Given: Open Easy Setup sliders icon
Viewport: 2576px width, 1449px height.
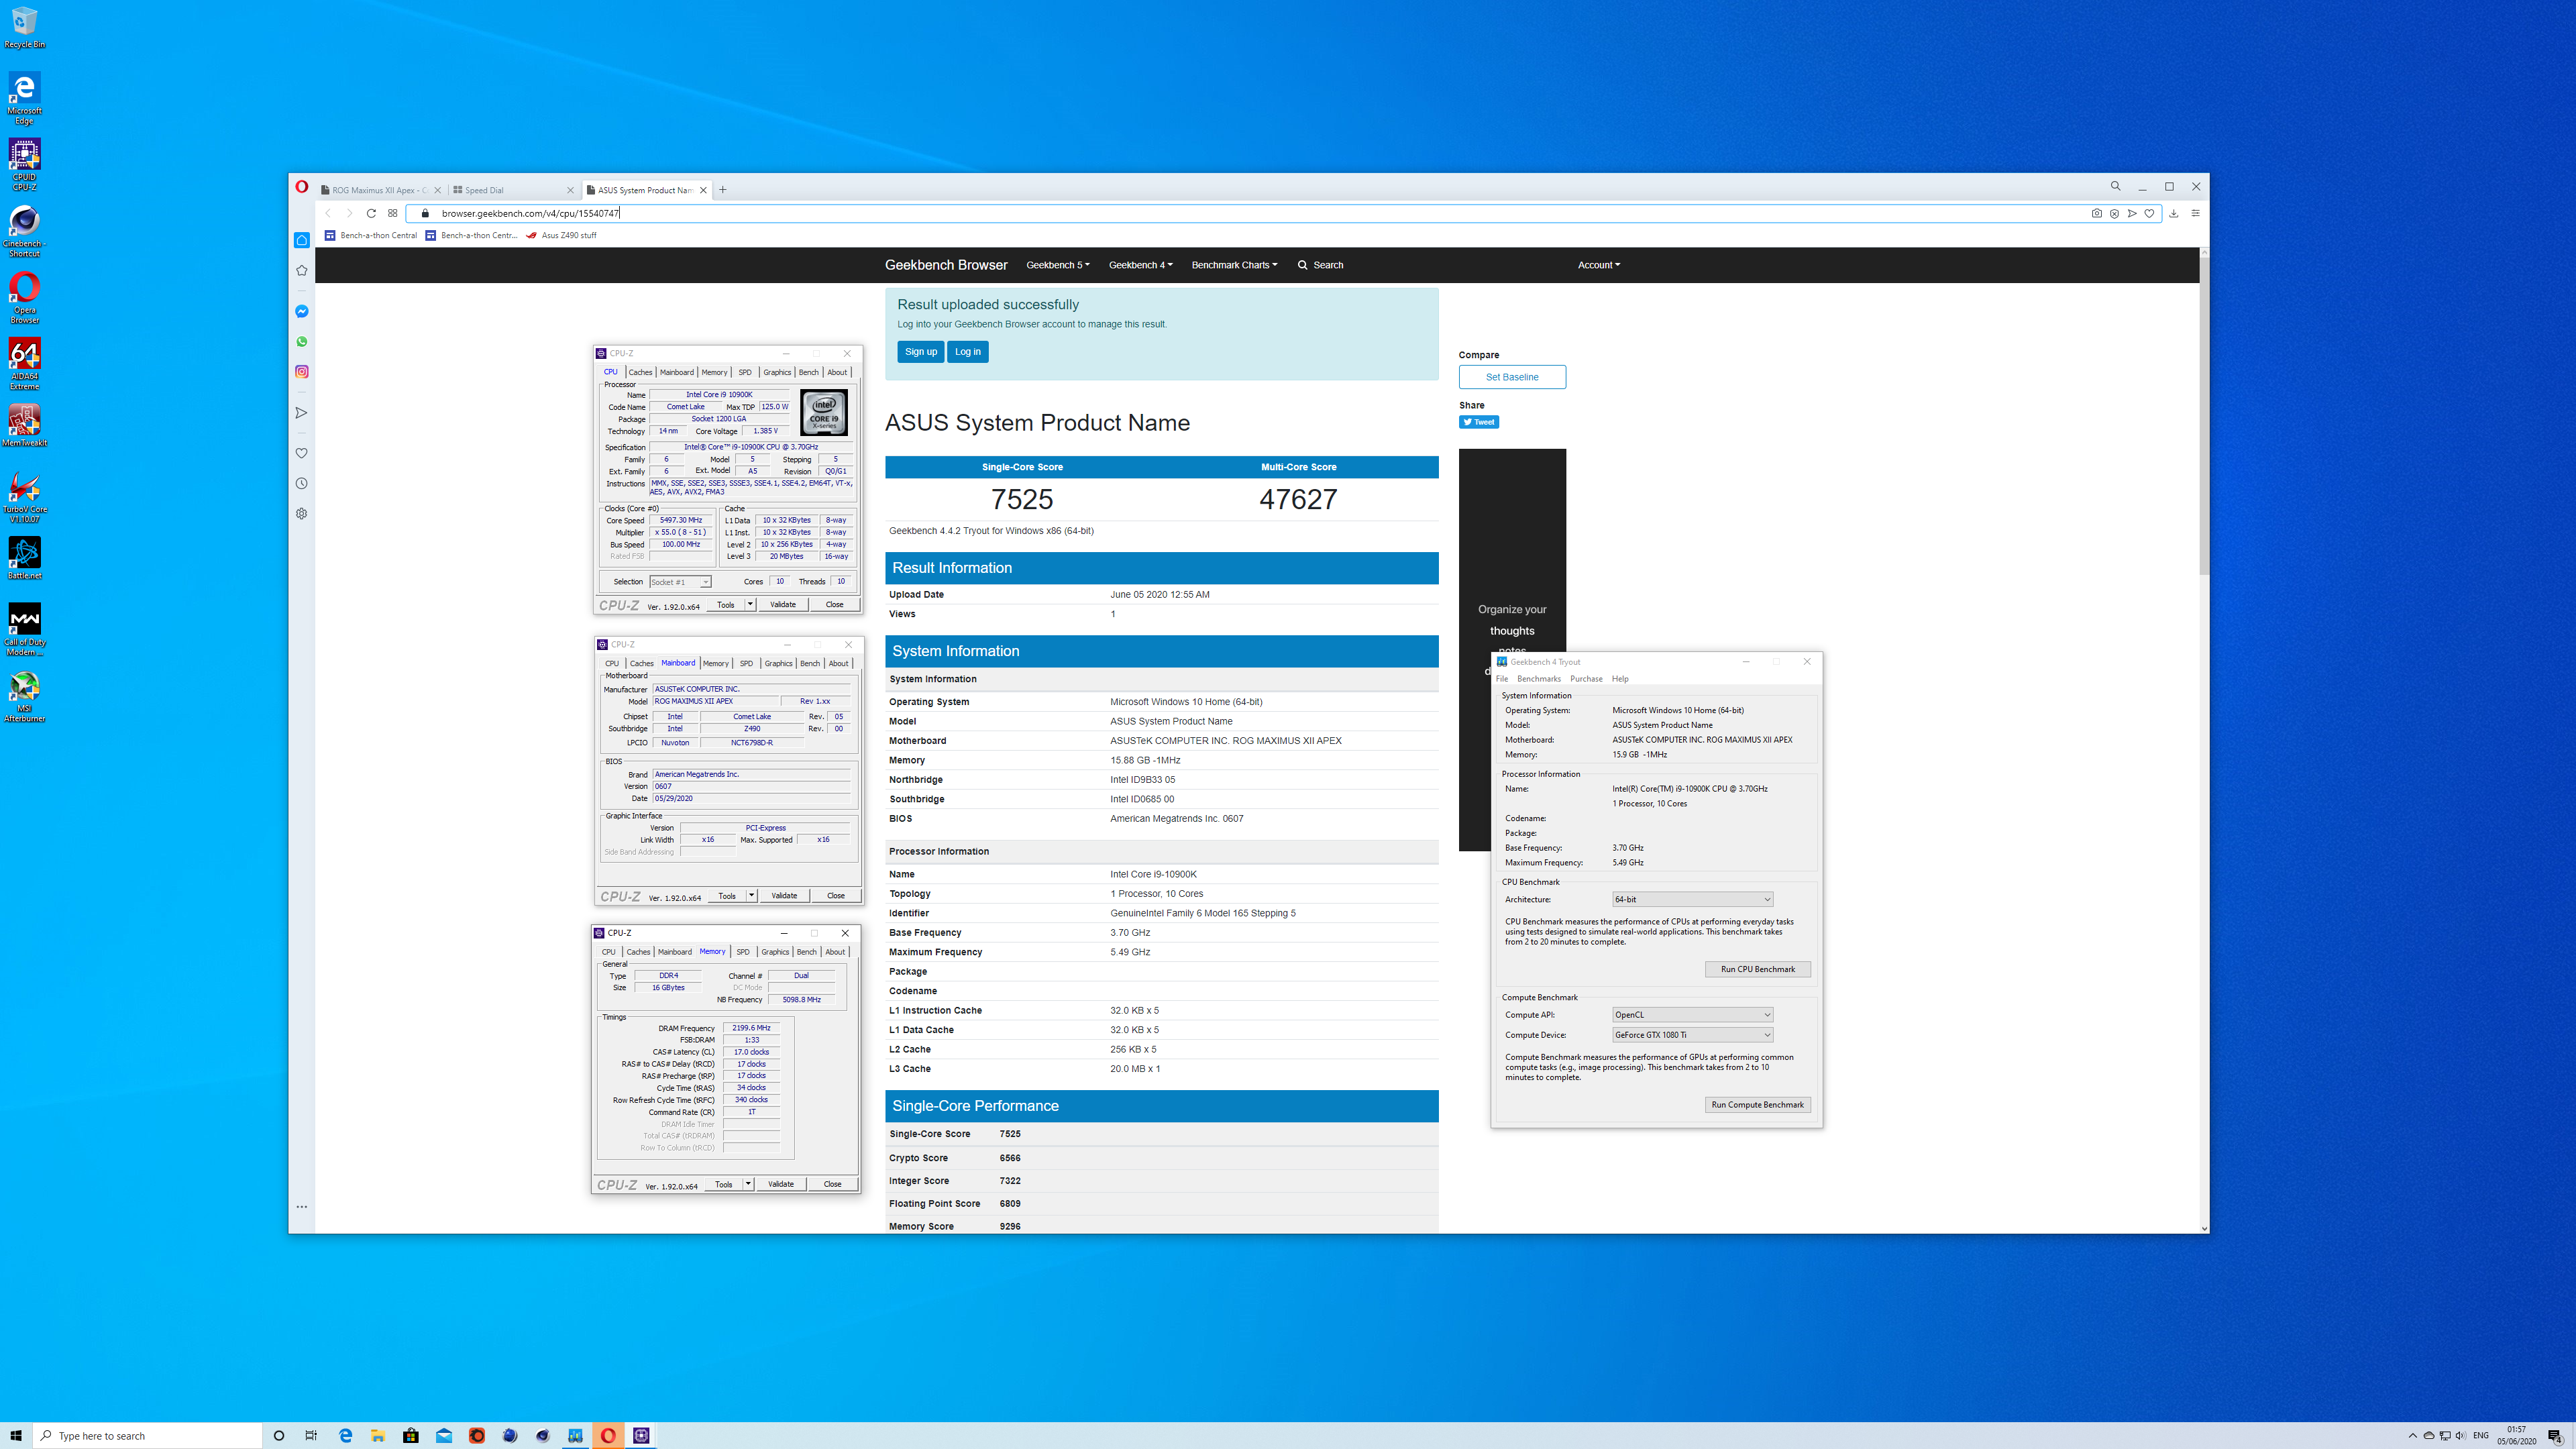Looking at the screenshot, I should [x=2195, y=213].
